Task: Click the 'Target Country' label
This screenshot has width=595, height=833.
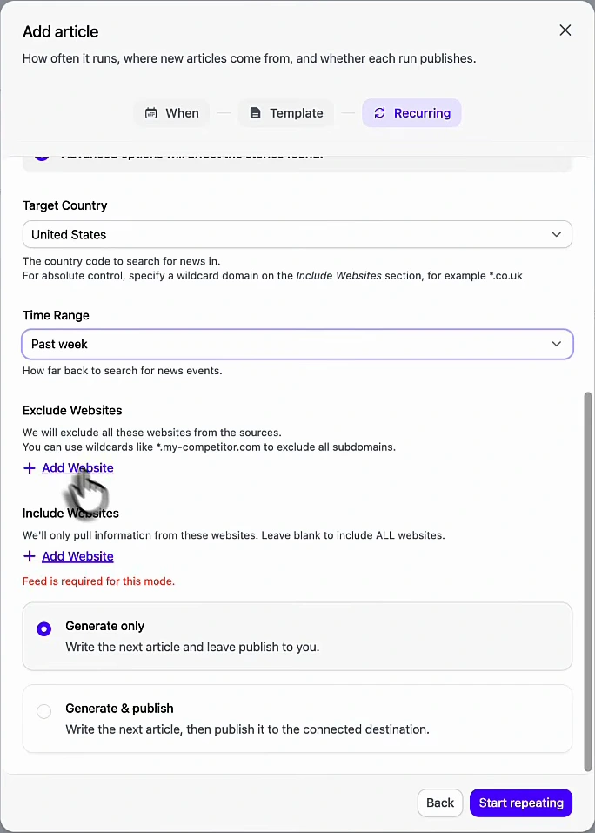Action: click(64, 205)
